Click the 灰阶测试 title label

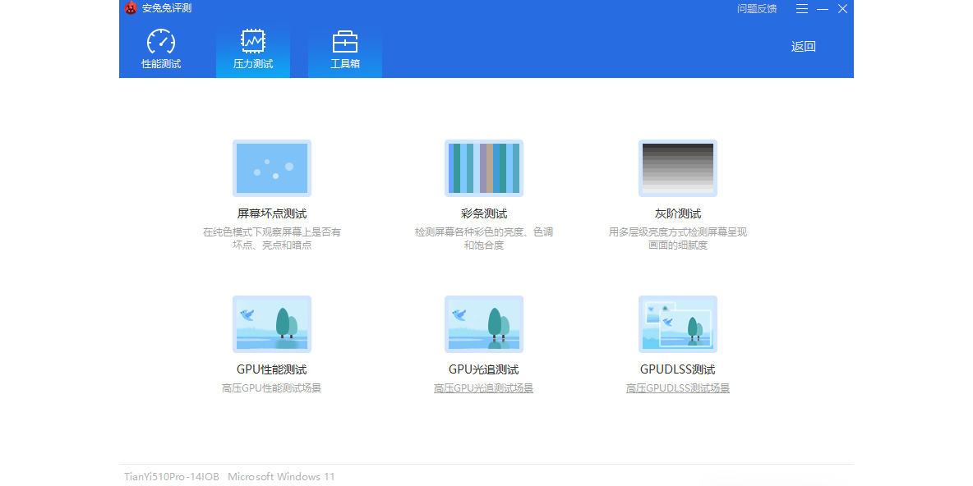coord(677,213)
